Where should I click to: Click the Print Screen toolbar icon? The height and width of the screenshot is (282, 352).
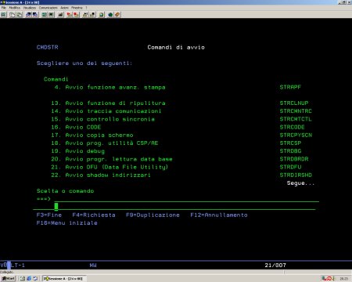3,15
